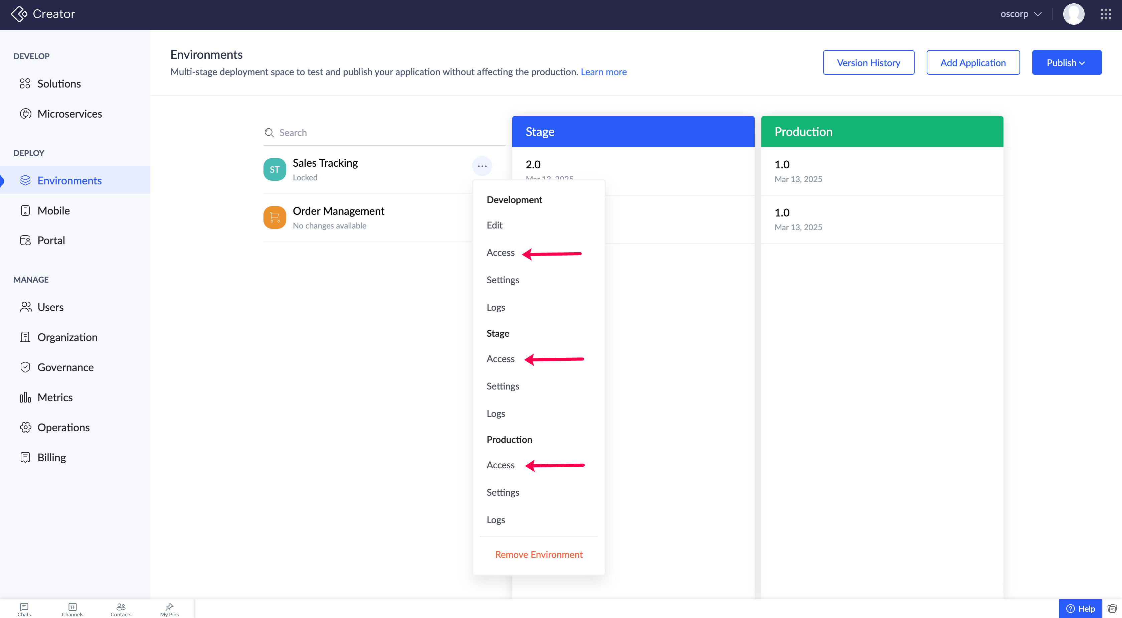Screen dimensions: 1122x618
Task: Click the application Search field
Action: (383, 133)
